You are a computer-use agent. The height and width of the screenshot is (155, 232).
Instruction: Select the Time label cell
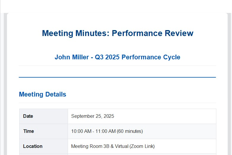click(x=43, y=131)
